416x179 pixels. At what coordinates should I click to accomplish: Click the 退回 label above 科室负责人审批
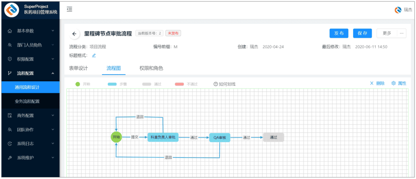[139, 117]
